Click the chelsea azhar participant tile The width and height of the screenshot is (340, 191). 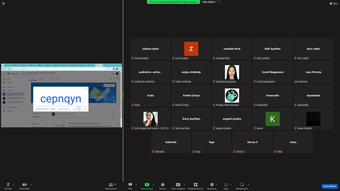tap(150, 49)
